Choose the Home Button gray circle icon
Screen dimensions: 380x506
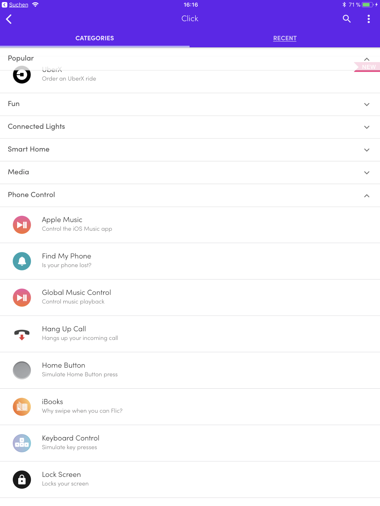22,370
